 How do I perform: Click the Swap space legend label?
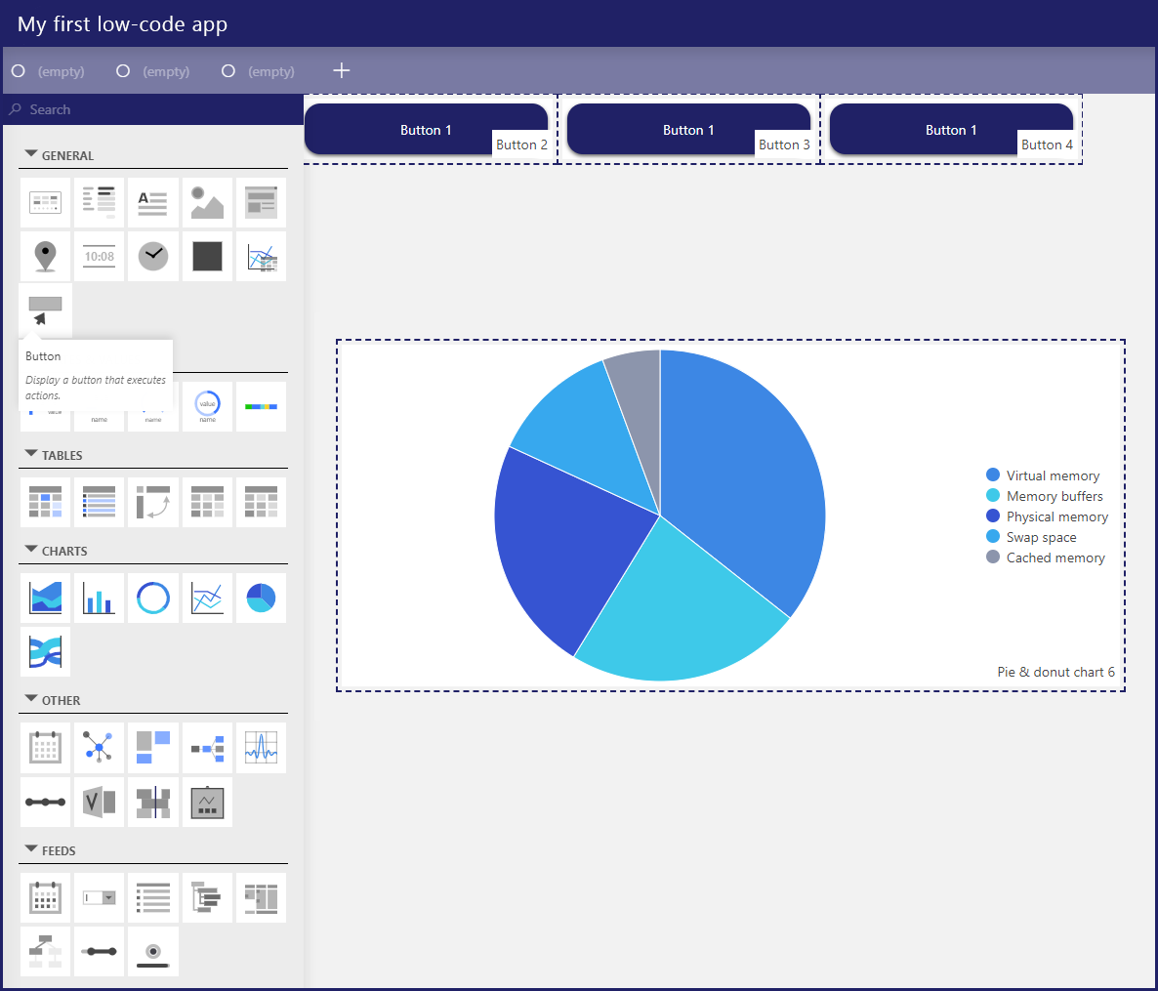1041,538
